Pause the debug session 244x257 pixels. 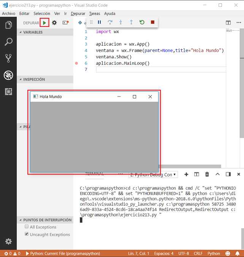(x=99, y=22)
